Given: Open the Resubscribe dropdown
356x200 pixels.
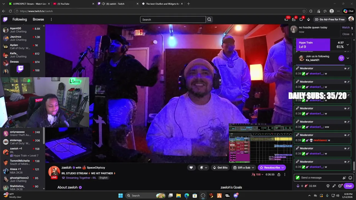Looking at the screenshot, I should click(x=272, y=167).
